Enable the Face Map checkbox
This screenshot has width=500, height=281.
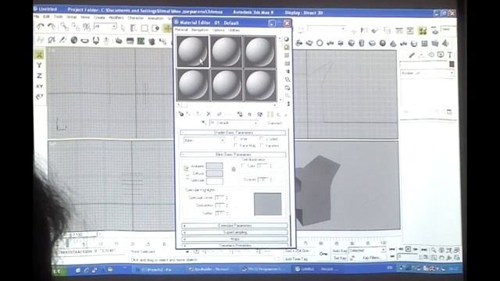tap(236, 145)
